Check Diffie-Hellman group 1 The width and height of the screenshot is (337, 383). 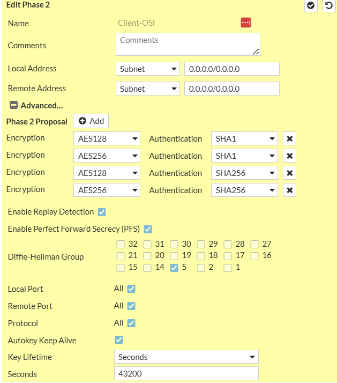pyautogui.click(x=228, y=268)
